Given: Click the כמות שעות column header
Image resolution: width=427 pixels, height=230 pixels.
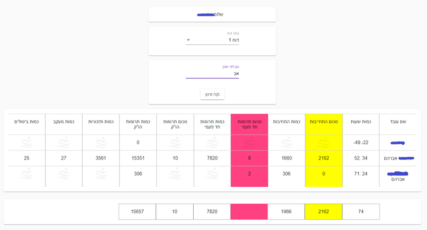Looking at the screenshot, I should [x=361, y=122].
